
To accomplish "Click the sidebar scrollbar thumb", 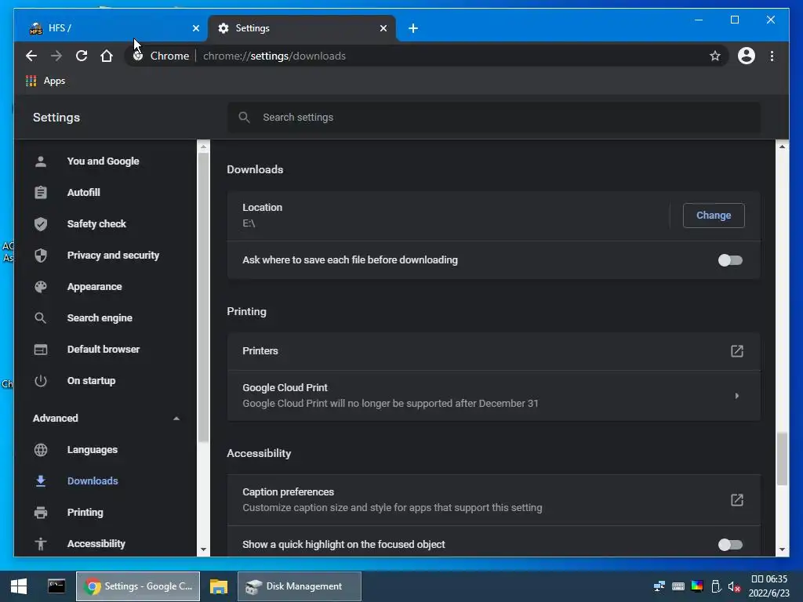I will click(203, 297).
